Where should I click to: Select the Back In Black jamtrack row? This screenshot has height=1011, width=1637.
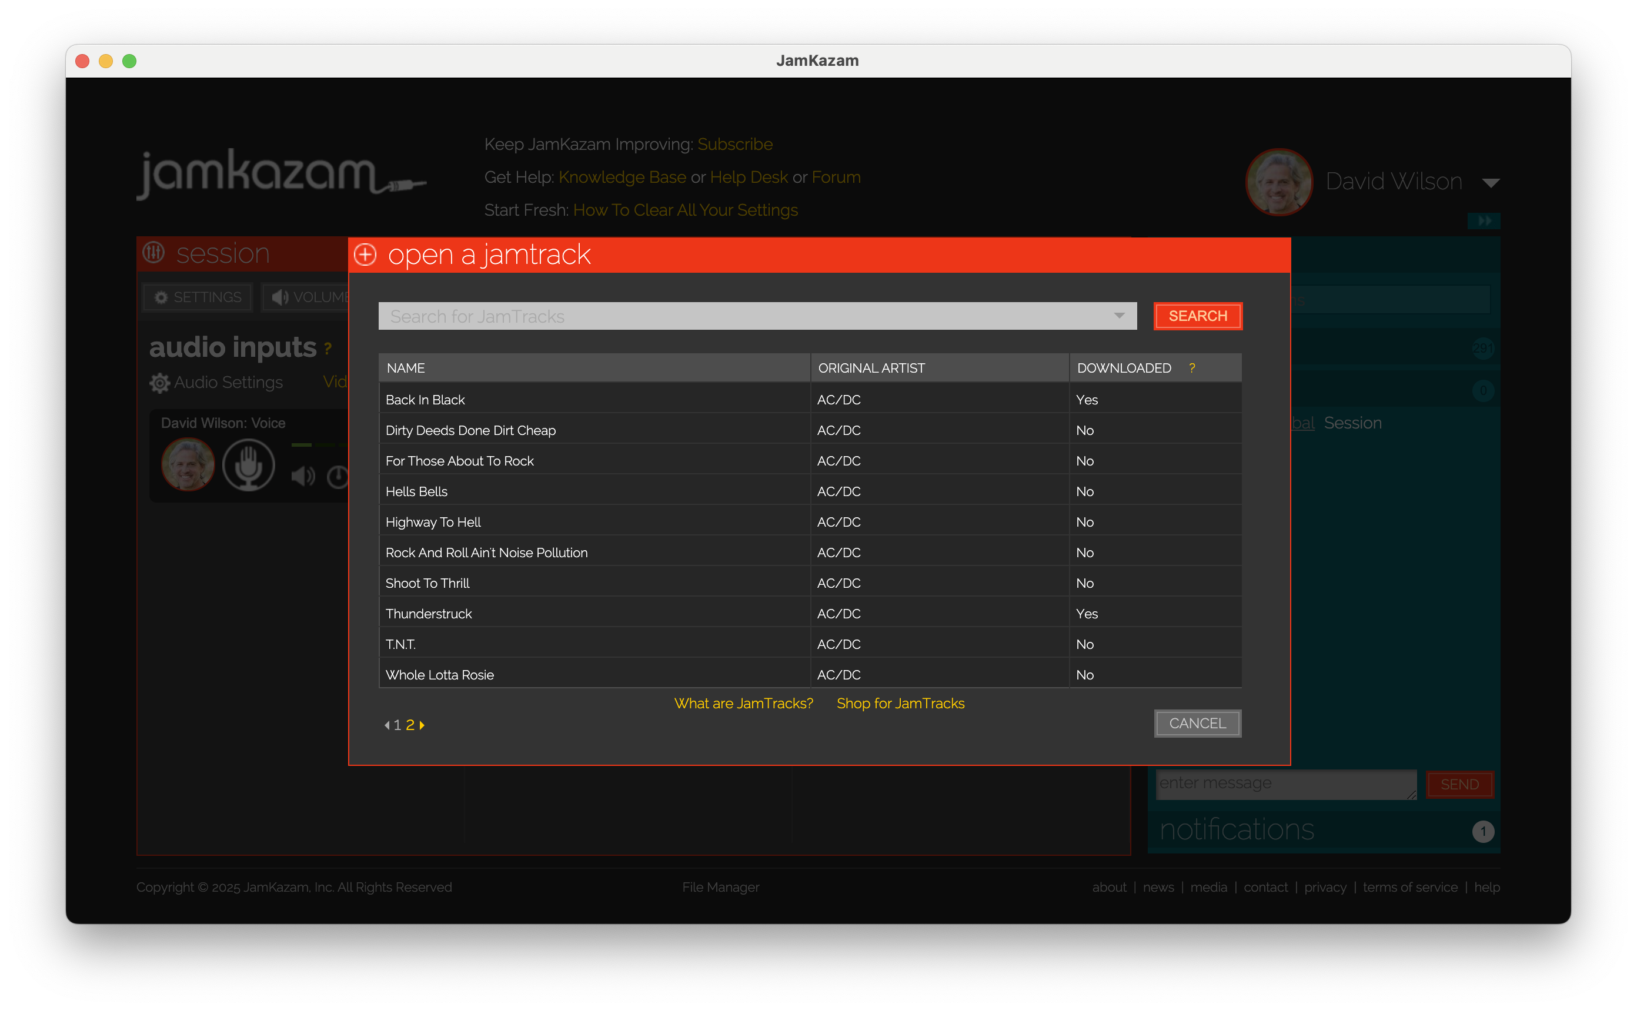coord(425,400)
